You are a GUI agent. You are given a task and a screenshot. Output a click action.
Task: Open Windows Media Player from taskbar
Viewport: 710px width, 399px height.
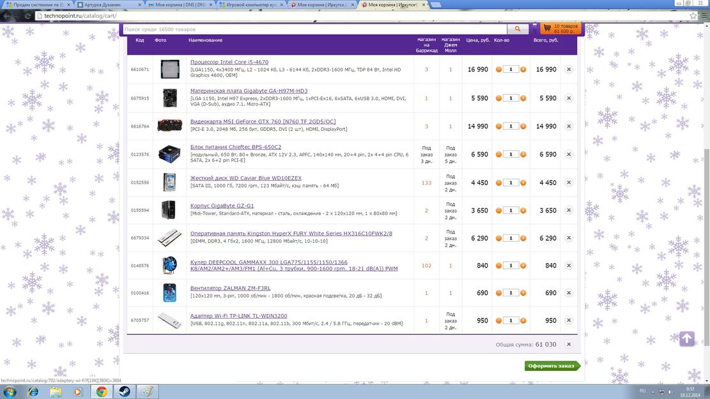coord(78,392)
